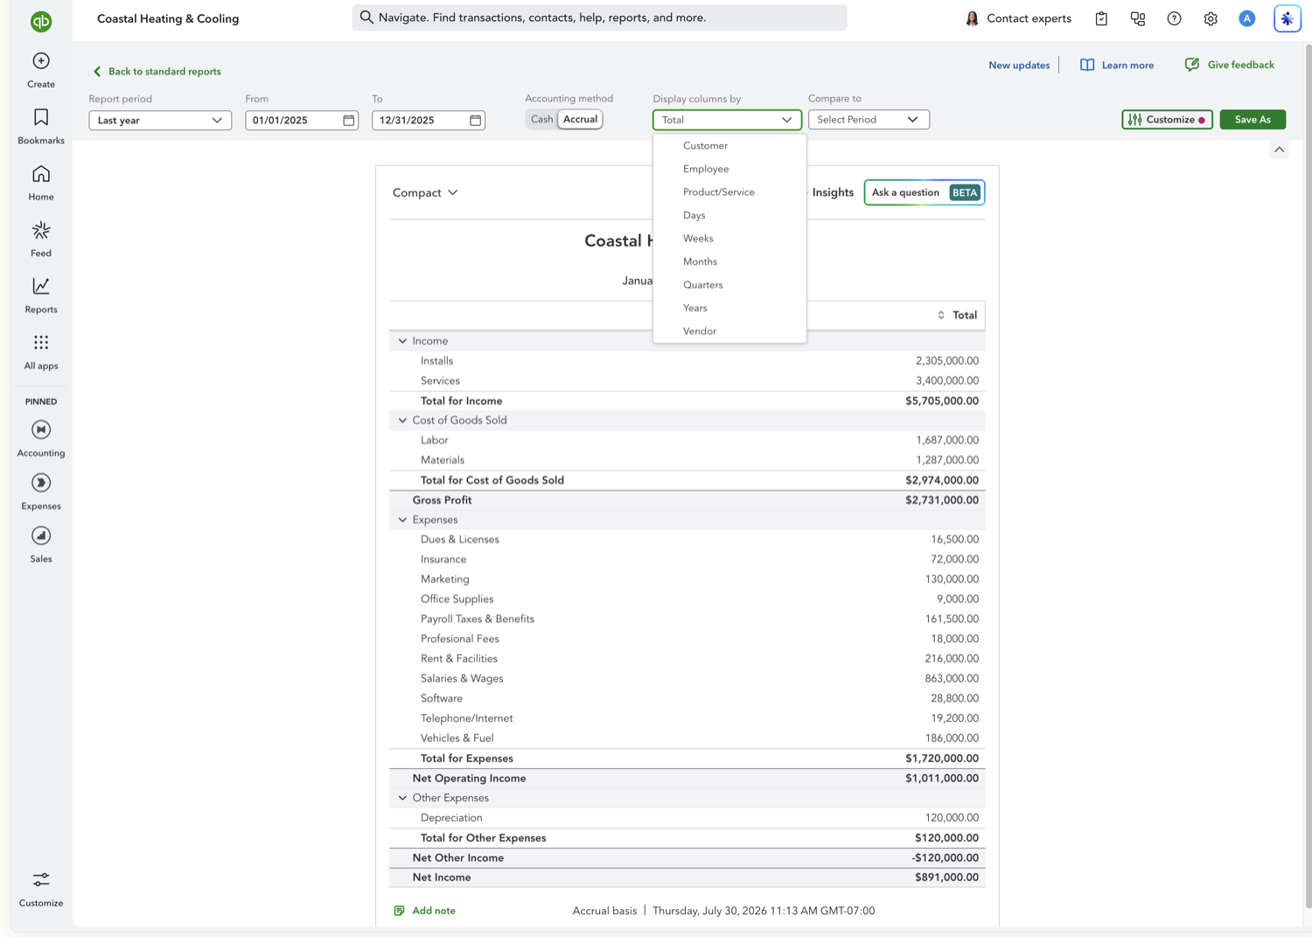Collapse the Other Expenses section

click(402, 798)
